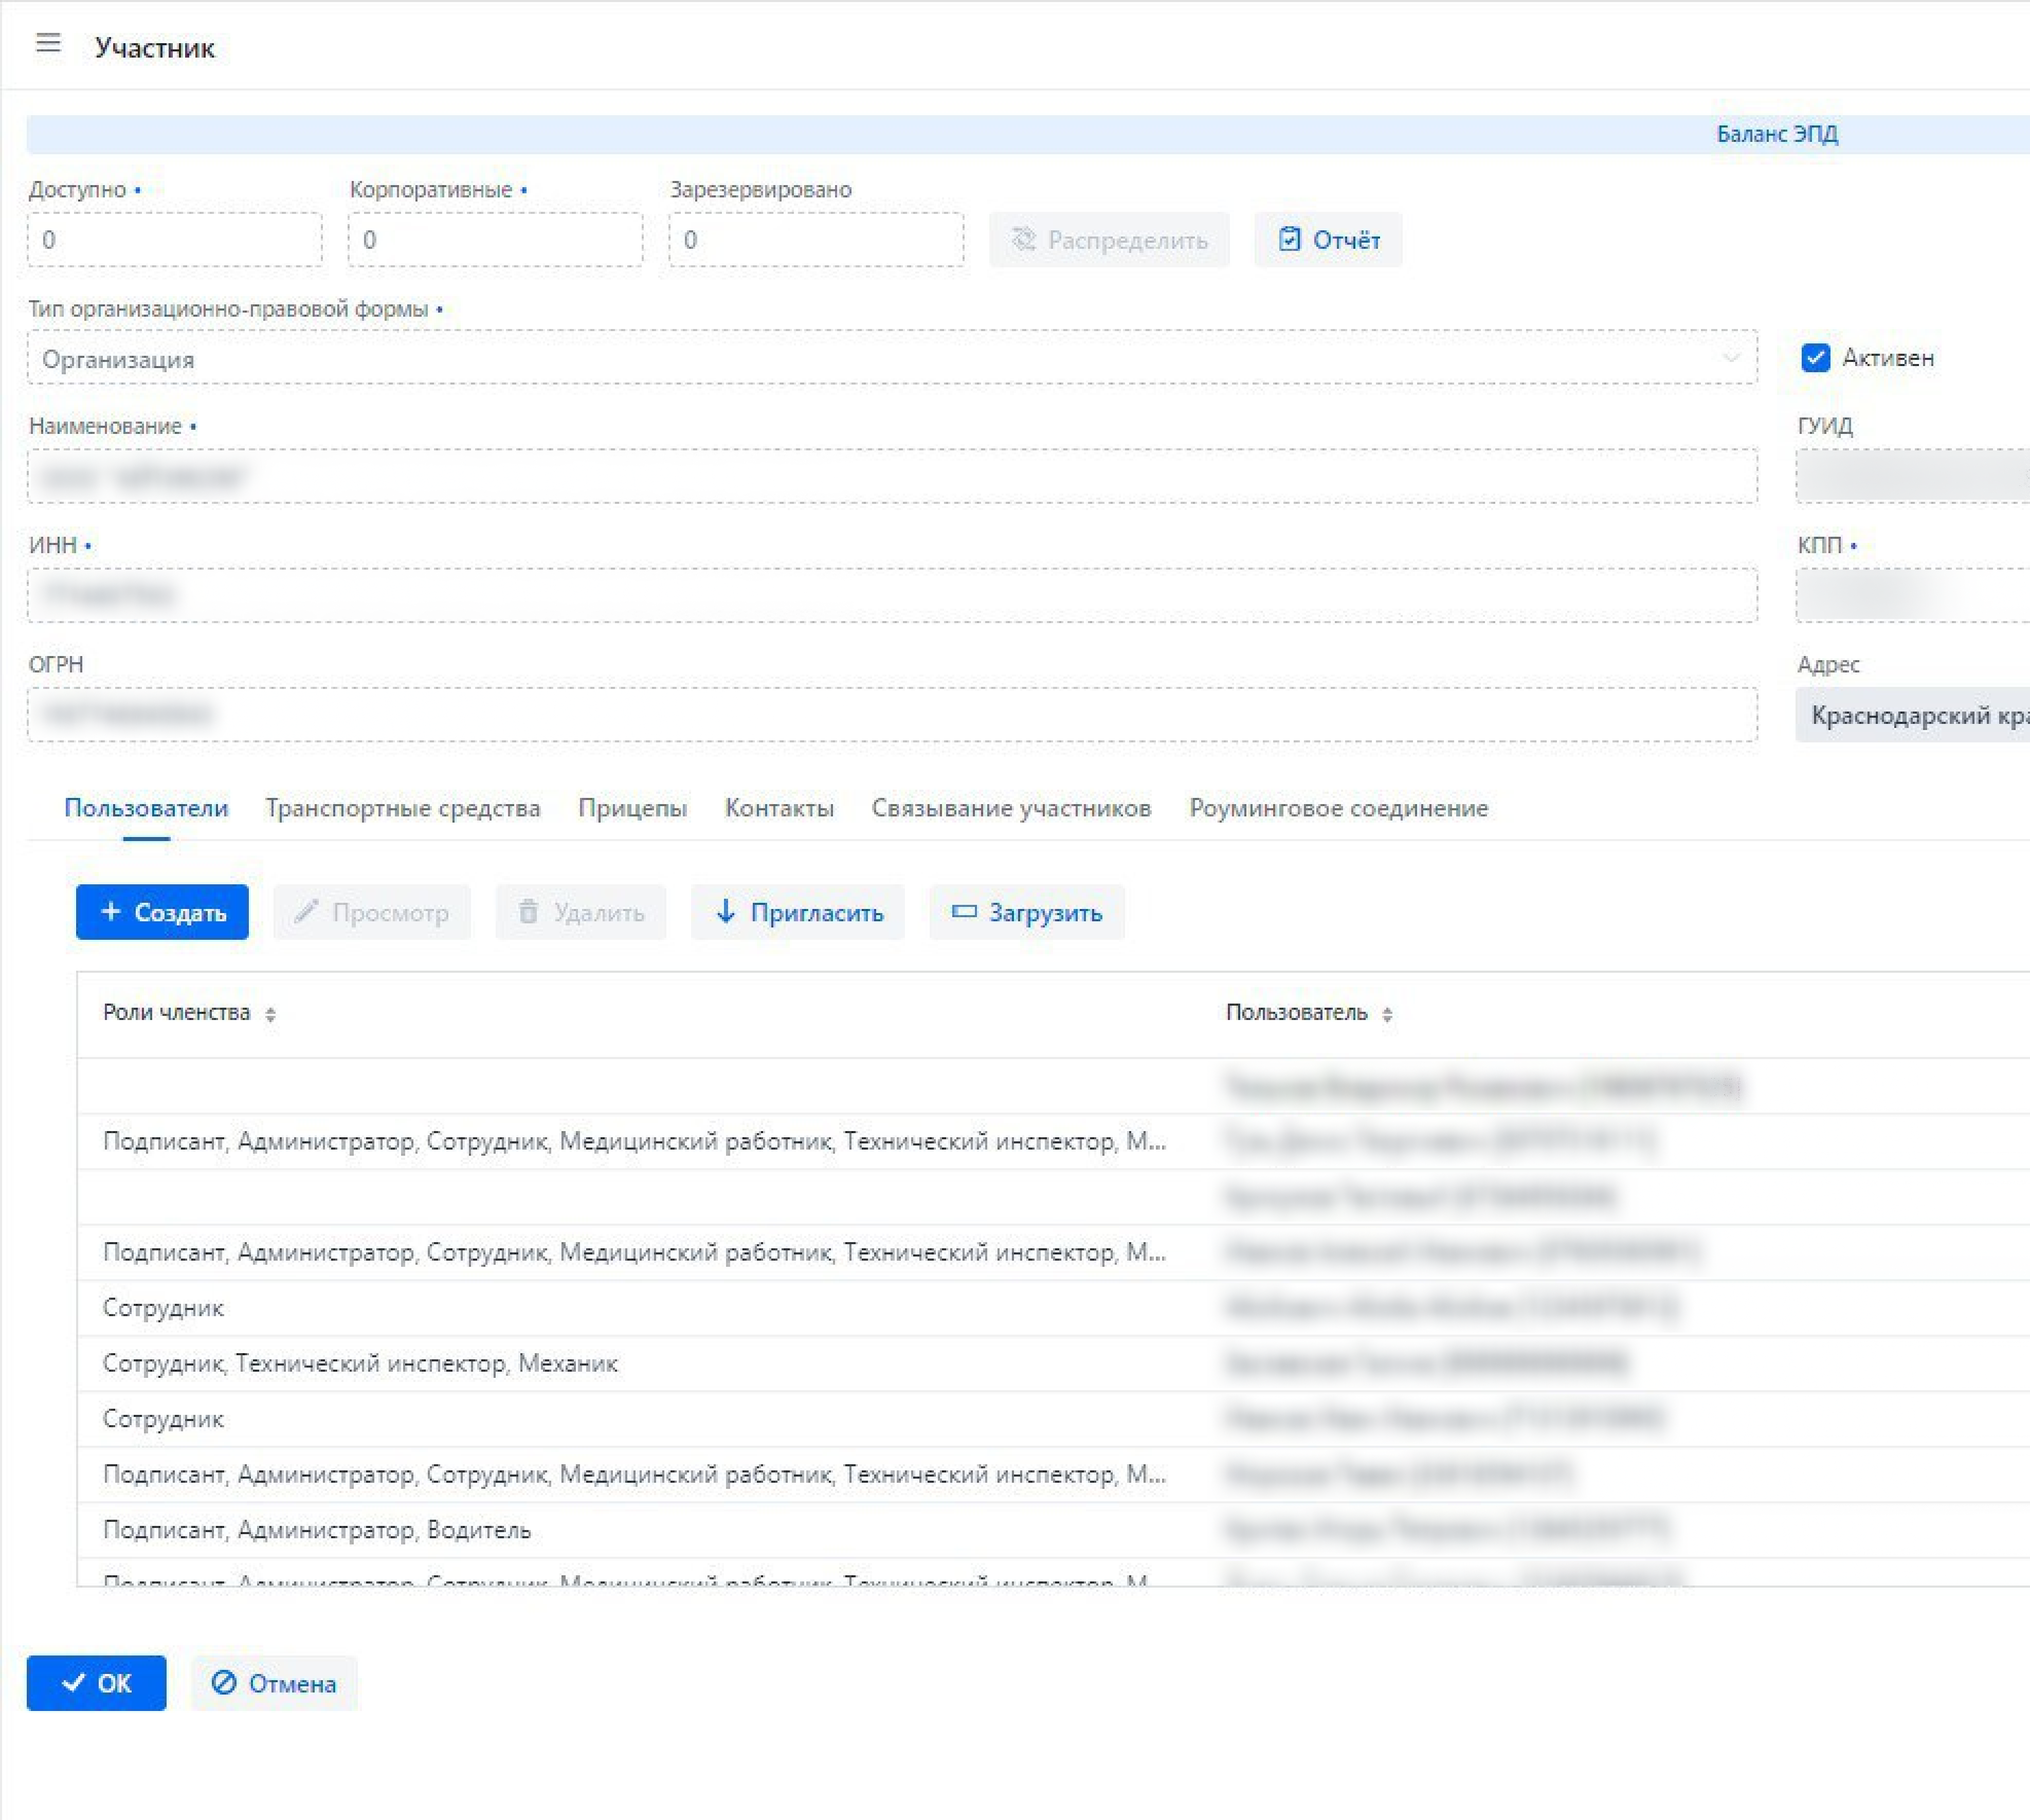Open the Транспортные средства tab
The image size is (2030, 1820).
tap(403, 808)
